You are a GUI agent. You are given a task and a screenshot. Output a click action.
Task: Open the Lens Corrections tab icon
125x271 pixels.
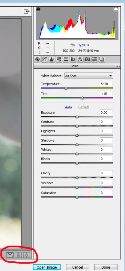[73, 59]
